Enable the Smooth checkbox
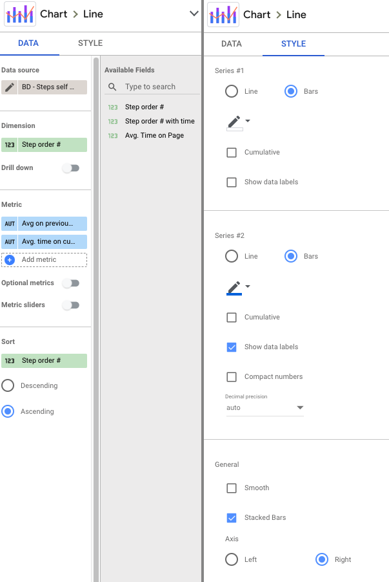This screenshot has width=389, height=582. point(232,488)
